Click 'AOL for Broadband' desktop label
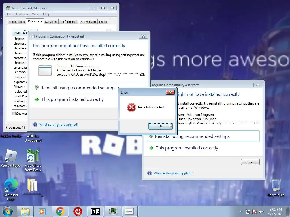The width and height of the screenshot is (290, 217). [x=33, y=138]
